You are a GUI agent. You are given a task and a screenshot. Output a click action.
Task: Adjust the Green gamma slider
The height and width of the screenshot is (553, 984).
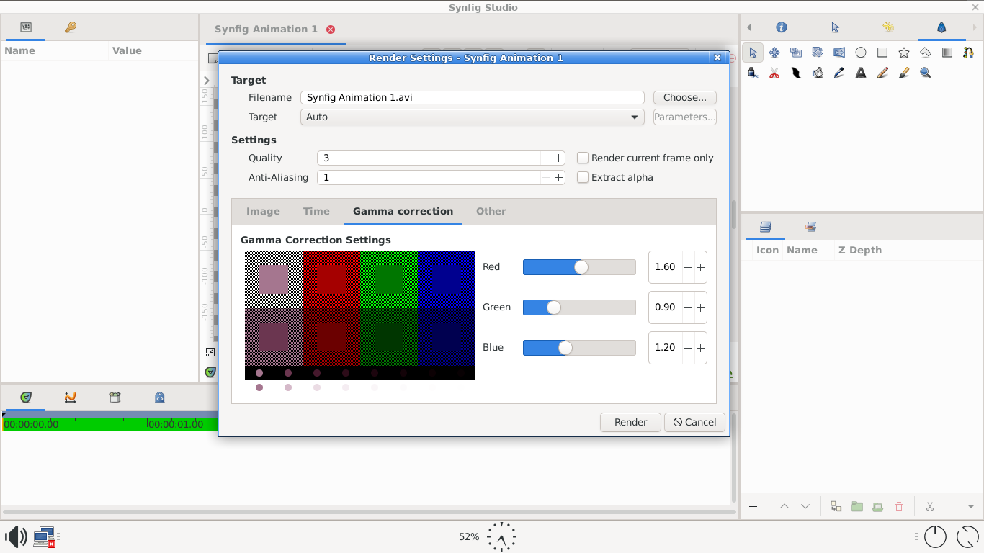(x=579, y=307)
